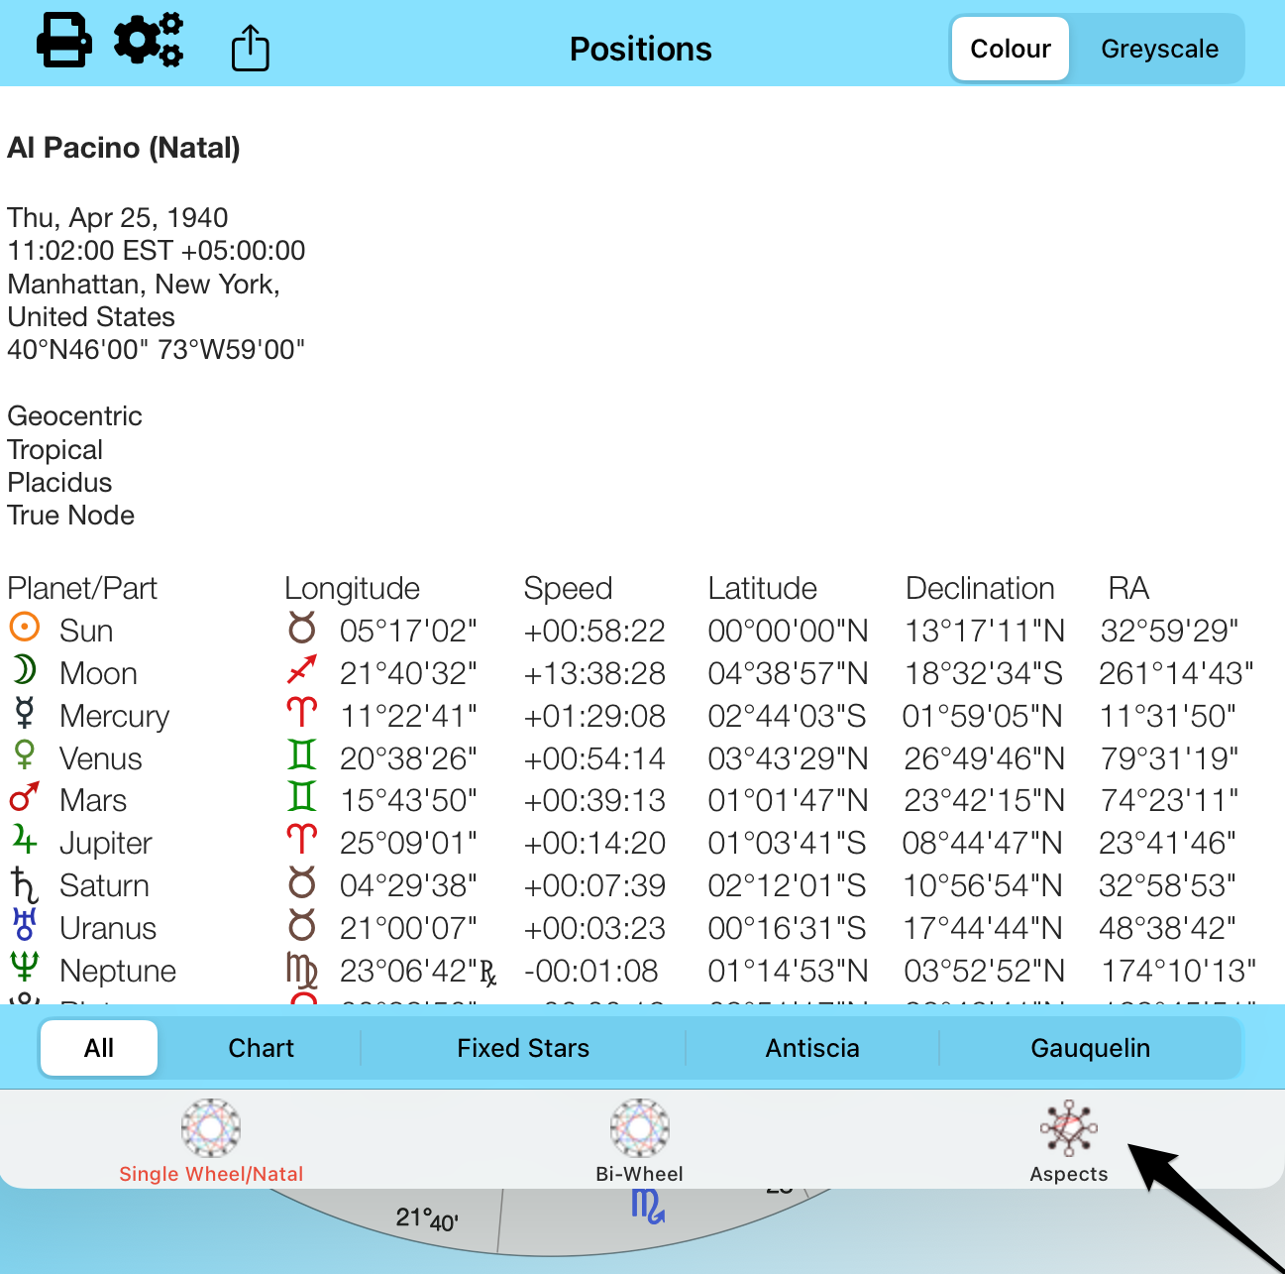1285x1274 pixels.
Task: Open the Single Wheel/Natal chart icon
Action: pyautogui.click(x=211, y=1129)
